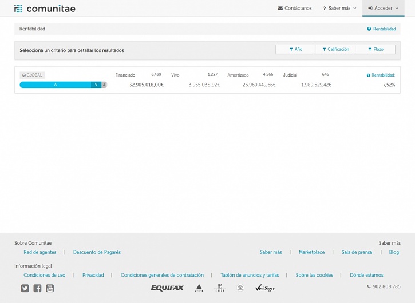Open Contáctanos in the top navigation
The image size is (415, 303).
(295, 9)
